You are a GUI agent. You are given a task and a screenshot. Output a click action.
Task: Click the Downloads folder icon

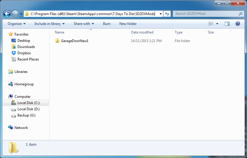(14, 47)
